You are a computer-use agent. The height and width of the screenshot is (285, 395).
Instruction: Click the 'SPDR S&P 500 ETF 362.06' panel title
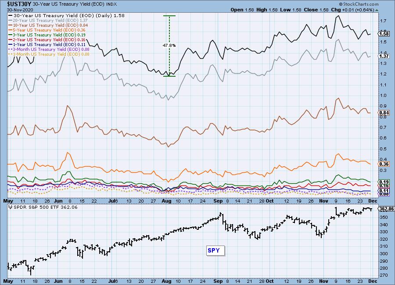point(45,207)
